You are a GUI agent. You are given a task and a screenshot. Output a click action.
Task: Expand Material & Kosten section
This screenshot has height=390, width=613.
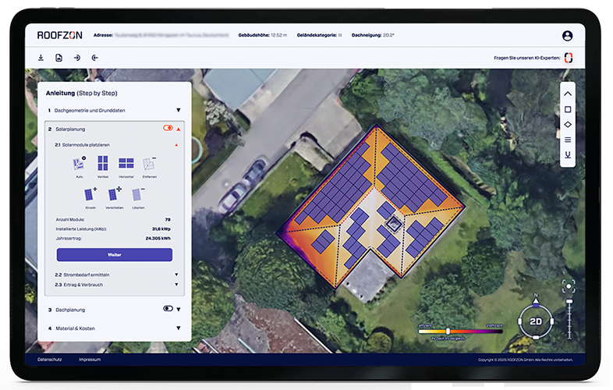click(x=178, y=328)
